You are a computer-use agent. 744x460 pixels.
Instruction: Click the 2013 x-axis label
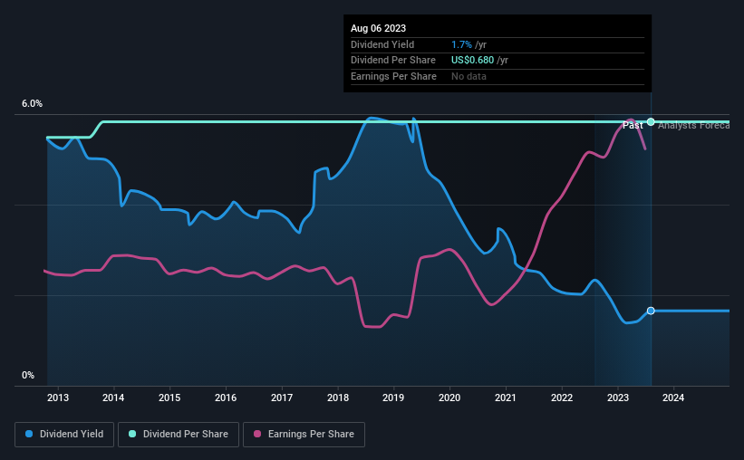coord(58,398)
